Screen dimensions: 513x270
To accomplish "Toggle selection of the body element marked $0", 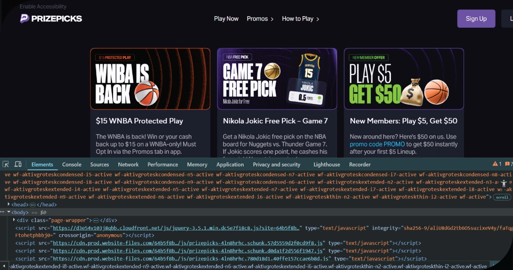I will [x=20, y=212].
